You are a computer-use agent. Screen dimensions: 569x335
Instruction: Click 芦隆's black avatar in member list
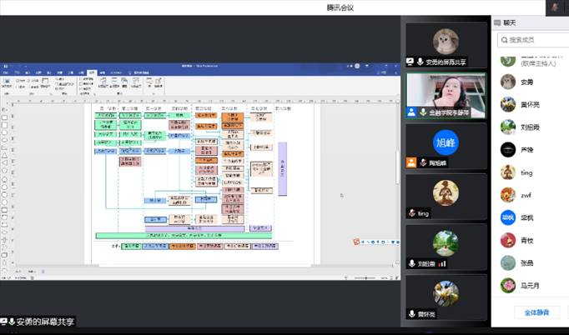click(x=507, y=150)
